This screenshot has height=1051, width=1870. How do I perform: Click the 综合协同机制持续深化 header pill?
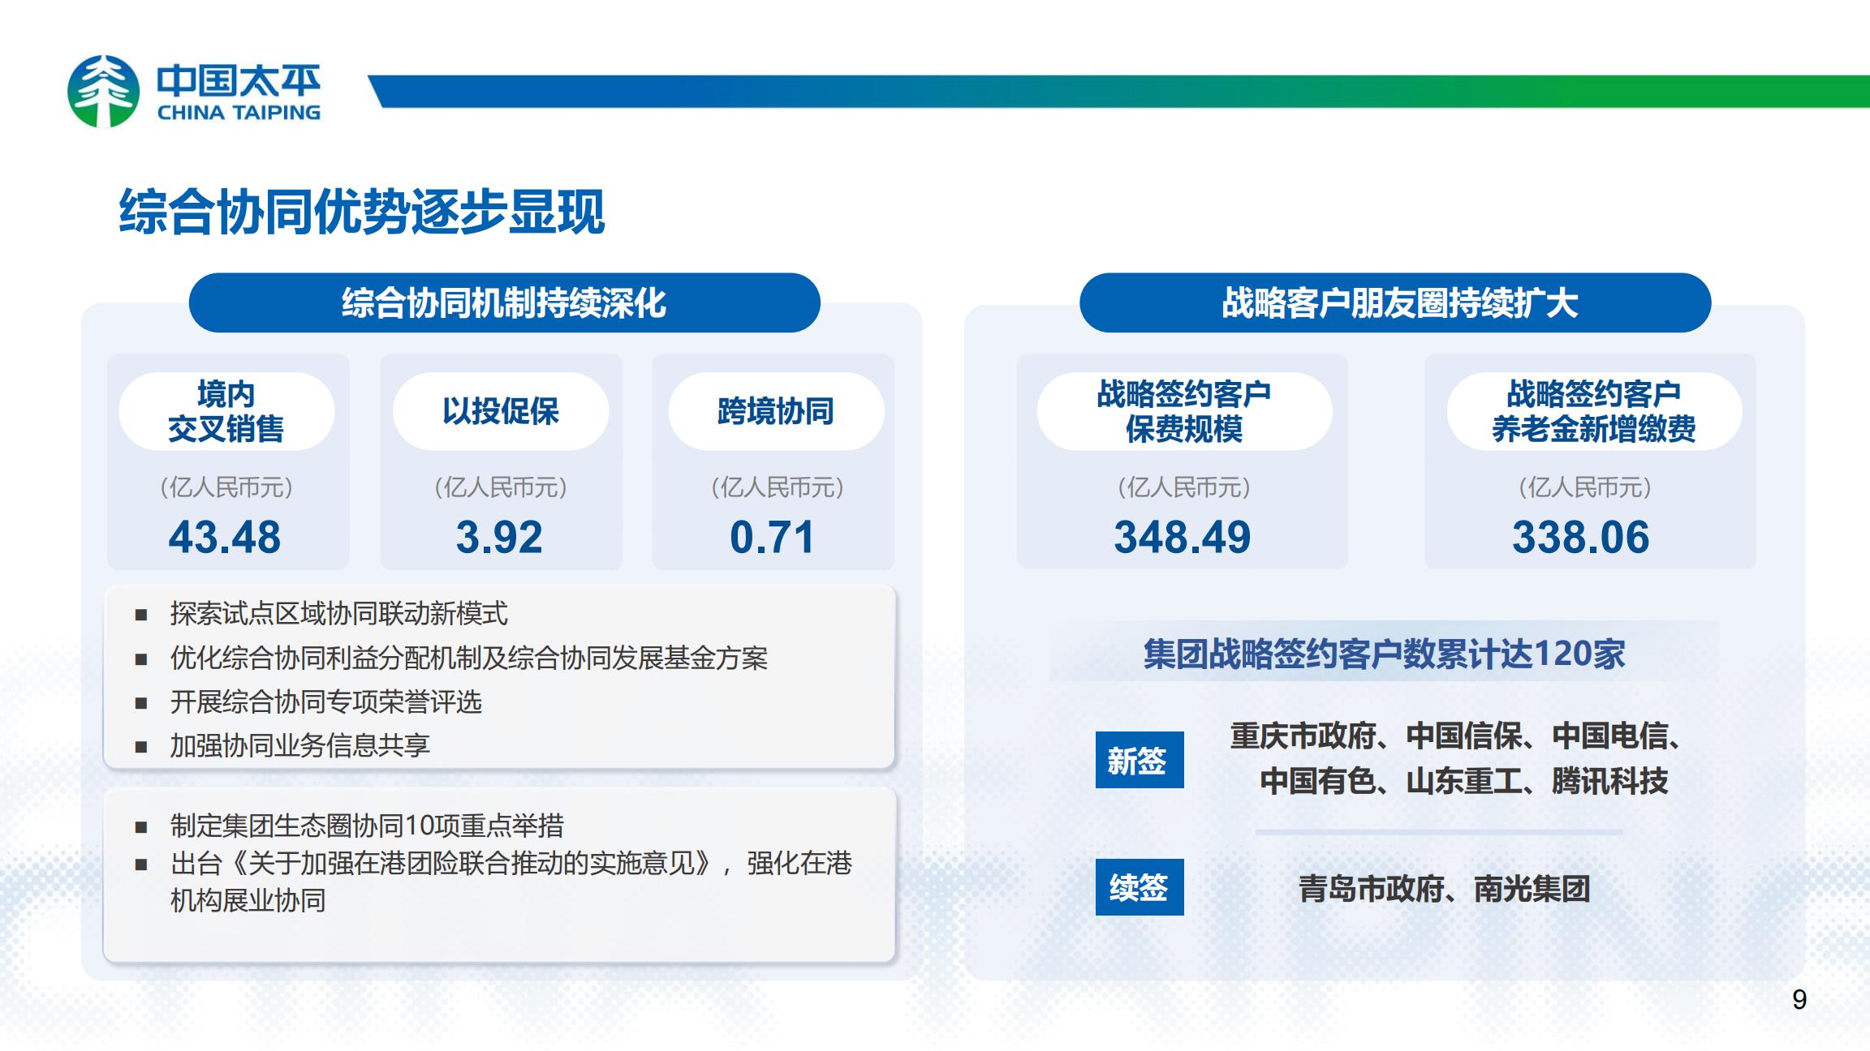click(504, 302)
